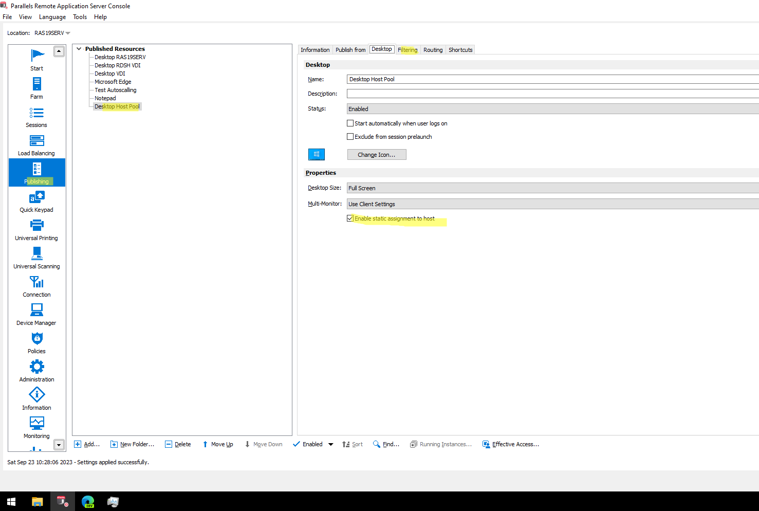This screenshot has height=511, width=759.
Task: Open Windows Start menu on taskbar
Action: point(11,502)
